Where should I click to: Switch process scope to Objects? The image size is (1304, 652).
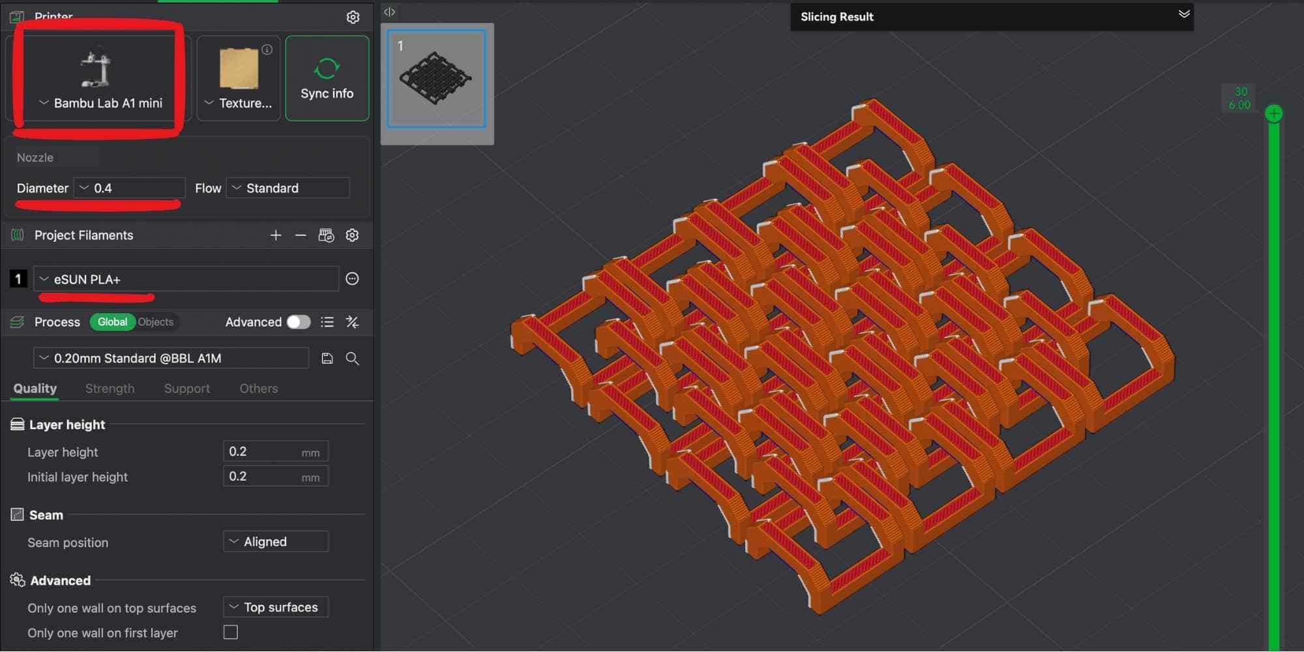tap(156, 322)
